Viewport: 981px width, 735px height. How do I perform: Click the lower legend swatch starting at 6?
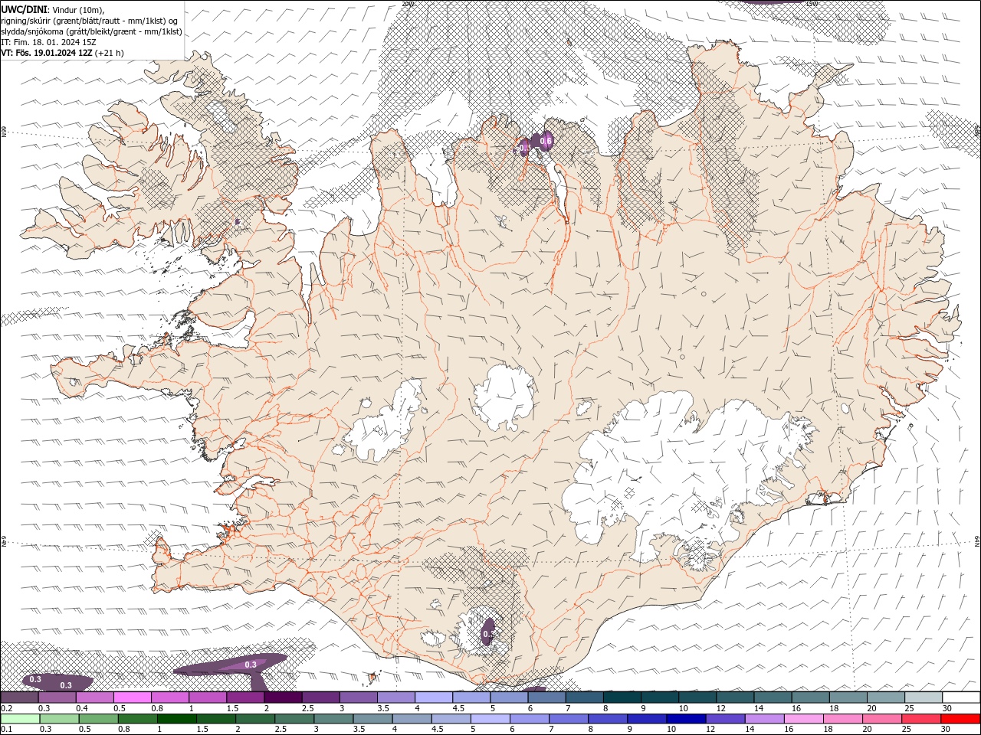(529, 719)
